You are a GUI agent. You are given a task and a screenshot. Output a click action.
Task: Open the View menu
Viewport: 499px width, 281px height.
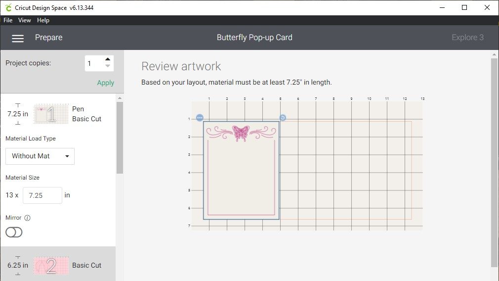pyautogui.click(x=25, y=20)
